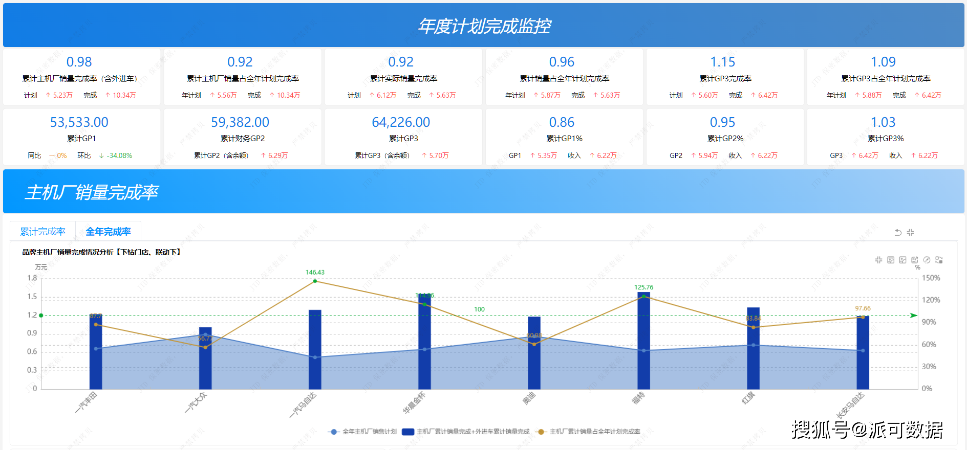
Task: Click the 累计实际销量完成率 card title
Action: 403,79
